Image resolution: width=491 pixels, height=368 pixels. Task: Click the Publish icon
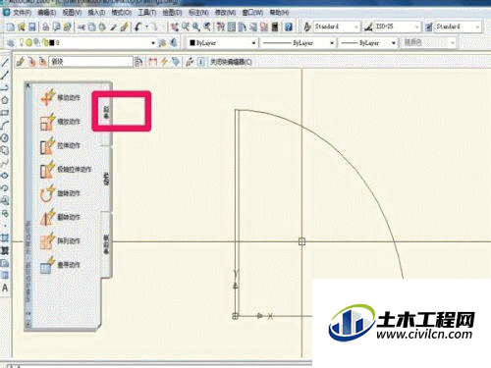coord(67,26)
